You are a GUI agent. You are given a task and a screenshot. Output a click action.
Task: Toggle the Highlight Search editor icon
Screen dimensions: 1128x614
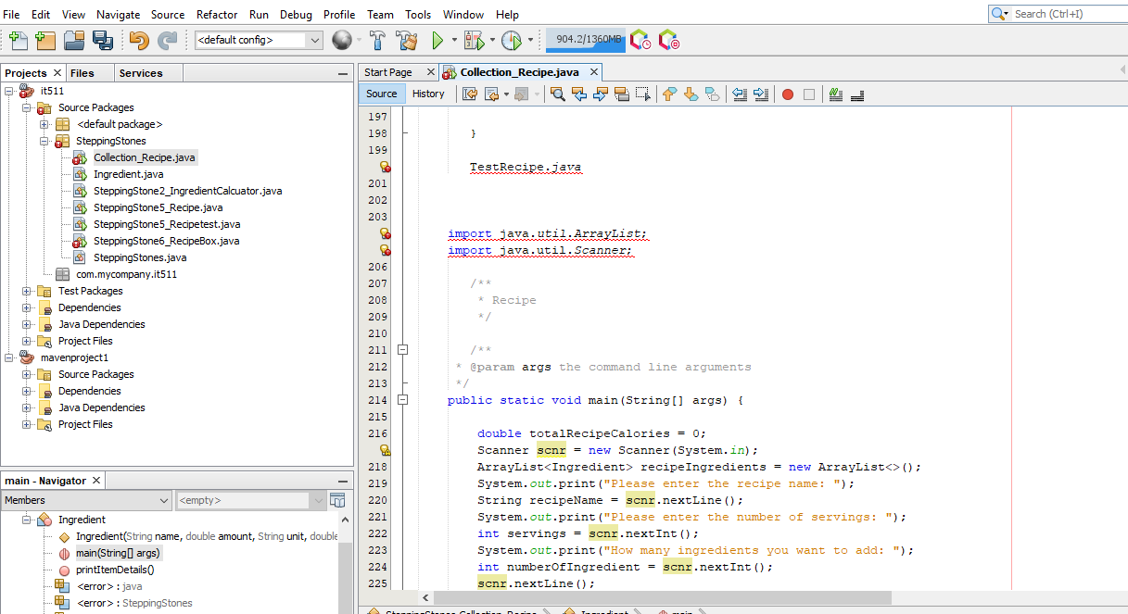point(623,94)
